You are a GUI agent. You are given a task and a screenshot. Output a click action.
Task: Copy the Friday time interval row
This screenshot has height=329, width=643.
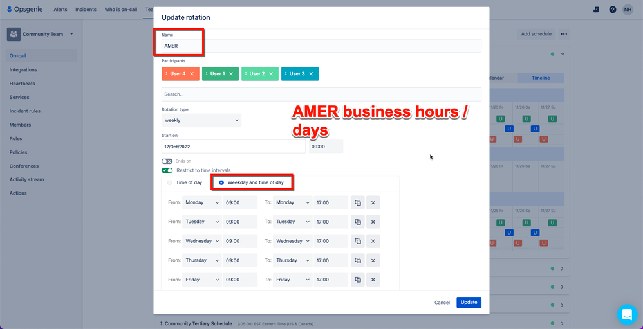[358, 280]
